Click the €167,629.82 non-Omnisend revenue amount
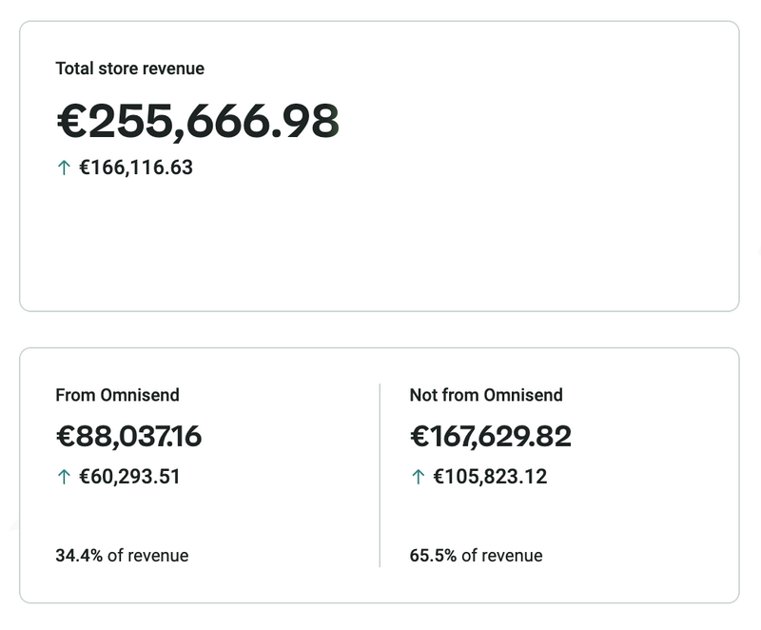This screenshot has width=761, height=630. coord(491,437)
